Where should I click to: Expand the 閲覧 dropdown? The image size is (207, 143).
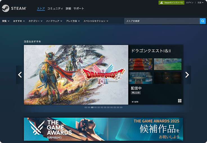click(x=6, y=21)
